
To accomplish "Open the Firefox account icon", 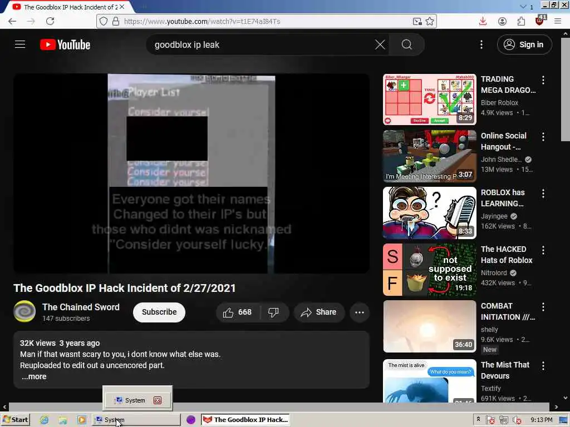I will [502, 22].
